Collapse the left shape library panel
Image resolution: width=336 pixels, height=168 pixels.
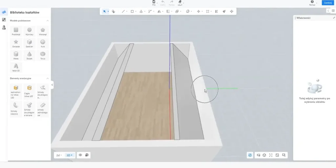52,85
